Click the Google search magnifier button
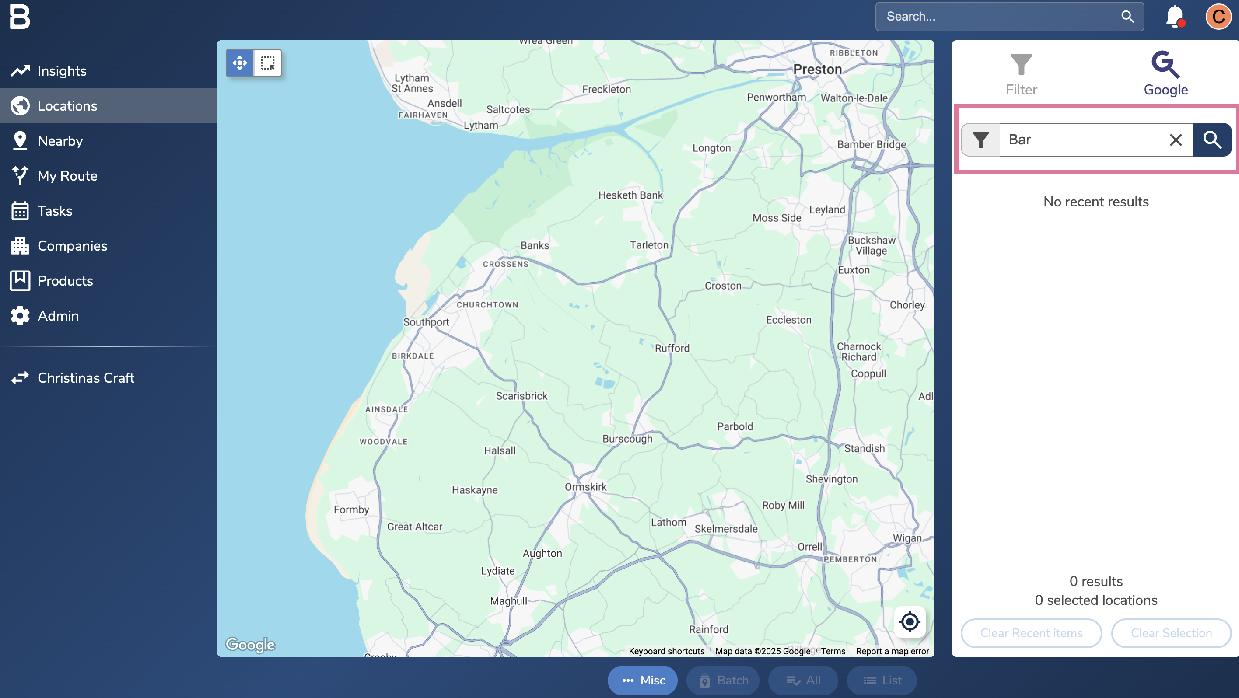 pyautogui.click(x=1211, y=140)
